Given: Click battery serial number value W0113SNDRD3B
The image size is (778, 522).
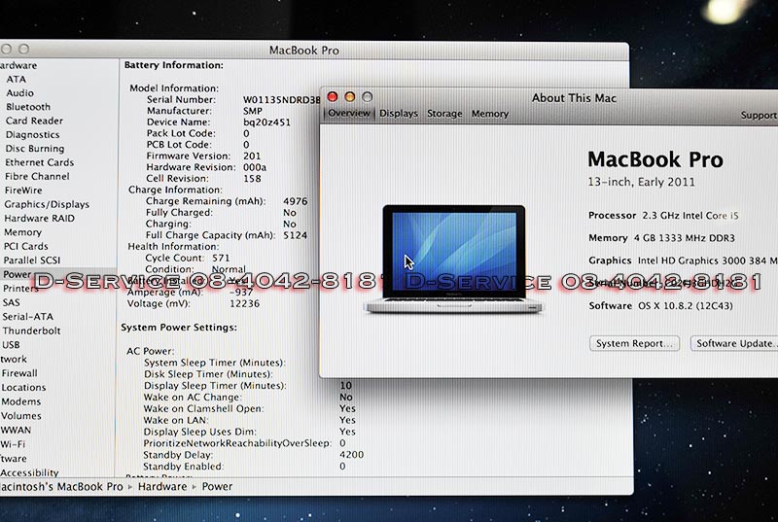Looking at the screenshot, I should click(281, 100).
